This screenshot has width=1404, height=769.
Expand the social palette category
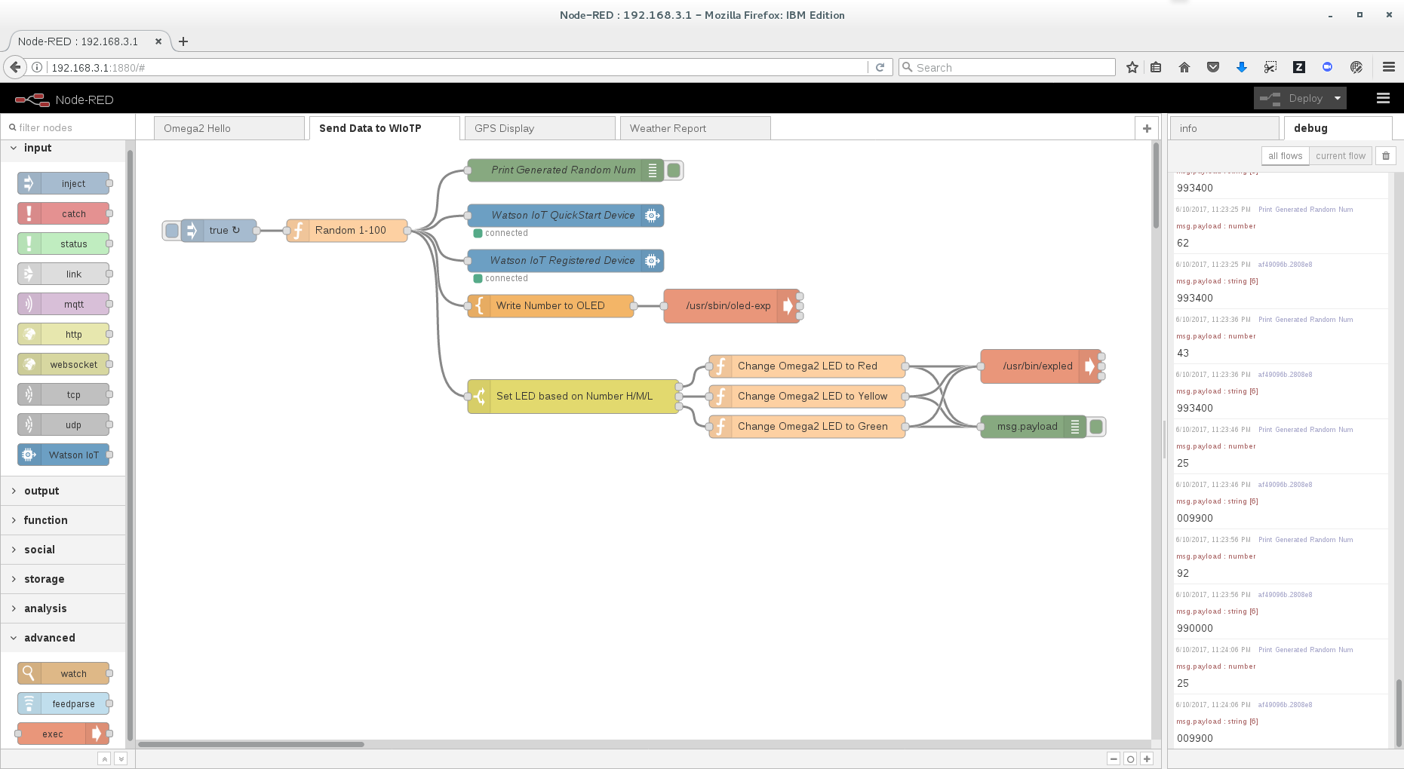click(63, 550)
